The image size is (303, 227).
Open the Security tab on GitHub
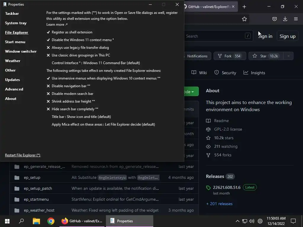(x=225, y=73)
